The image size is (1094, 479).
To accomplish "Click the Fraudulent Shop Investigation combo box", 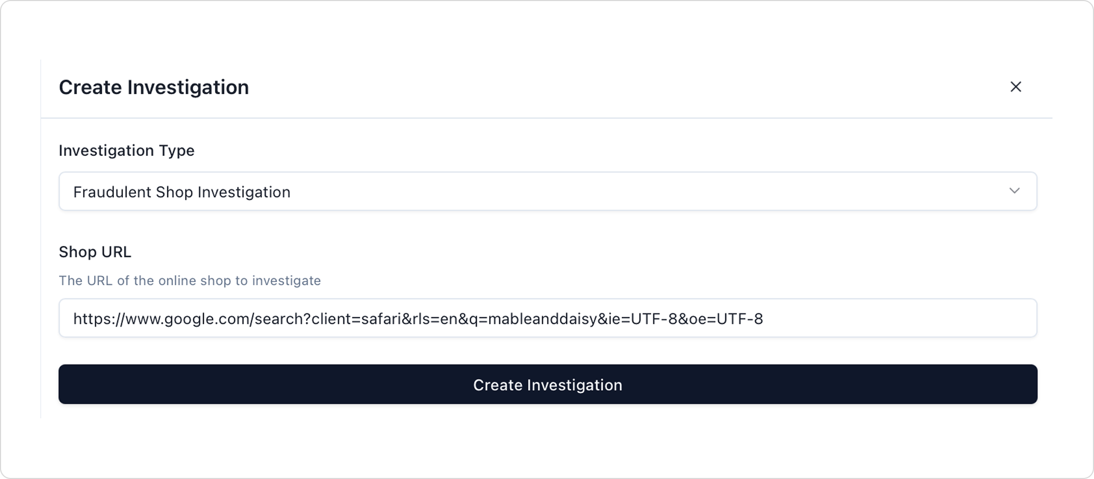I will pos(548,191).
